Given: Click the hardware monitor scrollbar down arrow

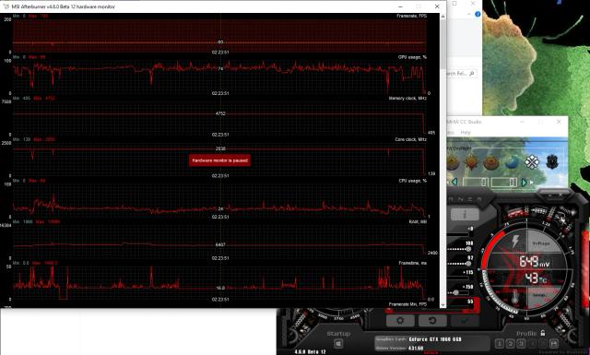Looking at the screenshot, I should coord(442,304).
